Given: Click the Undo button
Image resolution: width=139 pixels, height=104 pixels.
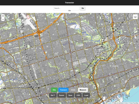Looking at the screenshot, I should coord(73,90).
